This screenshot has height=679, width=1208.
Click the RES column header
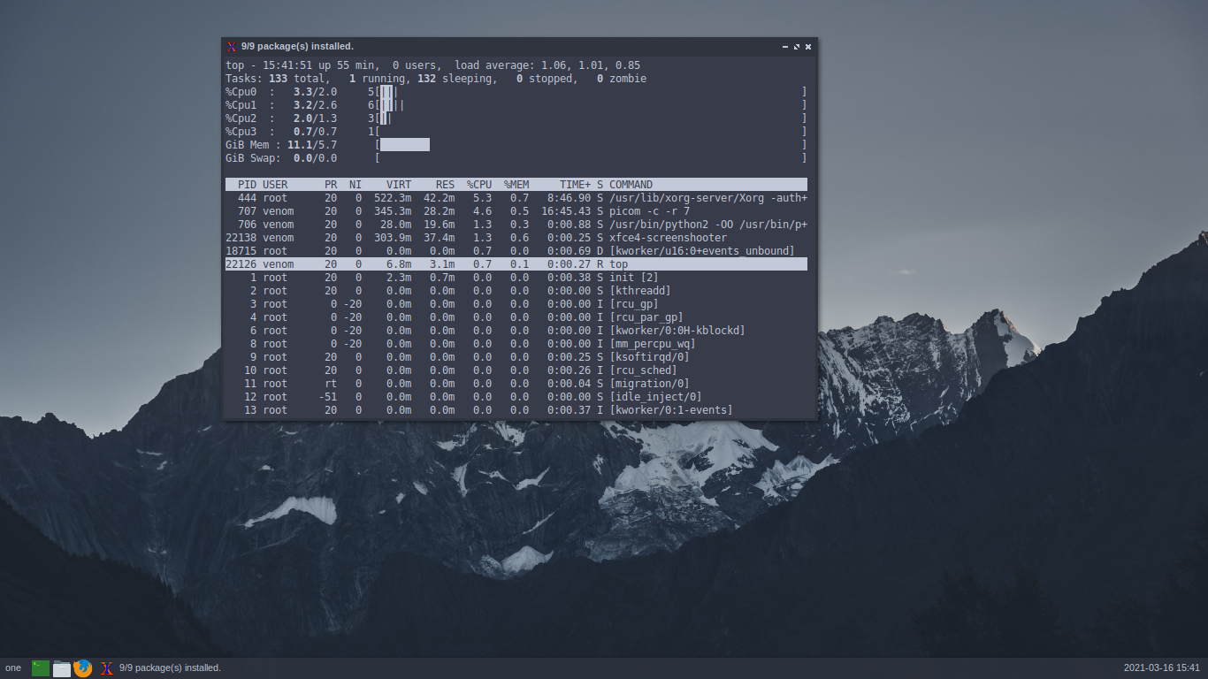click(x=446, y=185)
